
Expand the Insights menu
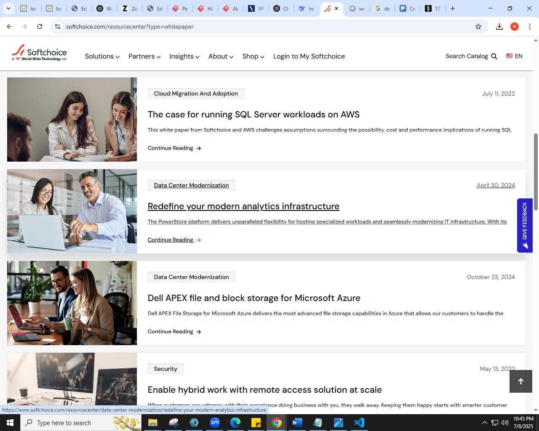point(184,56)
